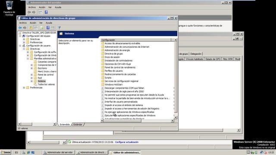276x155 pixels.
Task: Click the policy icon of Descargar componentes COM que faltan
Action: click(x=103, y=88)
